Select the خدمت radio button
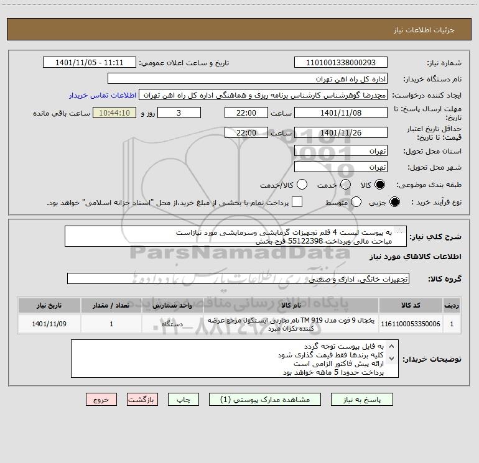The height and width of the screenshot is (463, 479). (345, 185)
